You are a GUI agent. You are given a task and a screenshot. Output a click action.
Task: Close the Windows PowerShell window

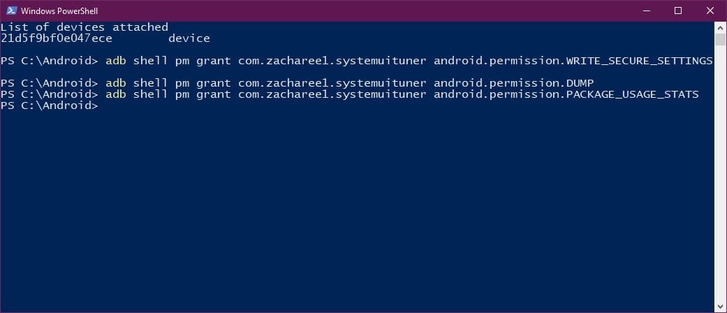click(710, 10)
